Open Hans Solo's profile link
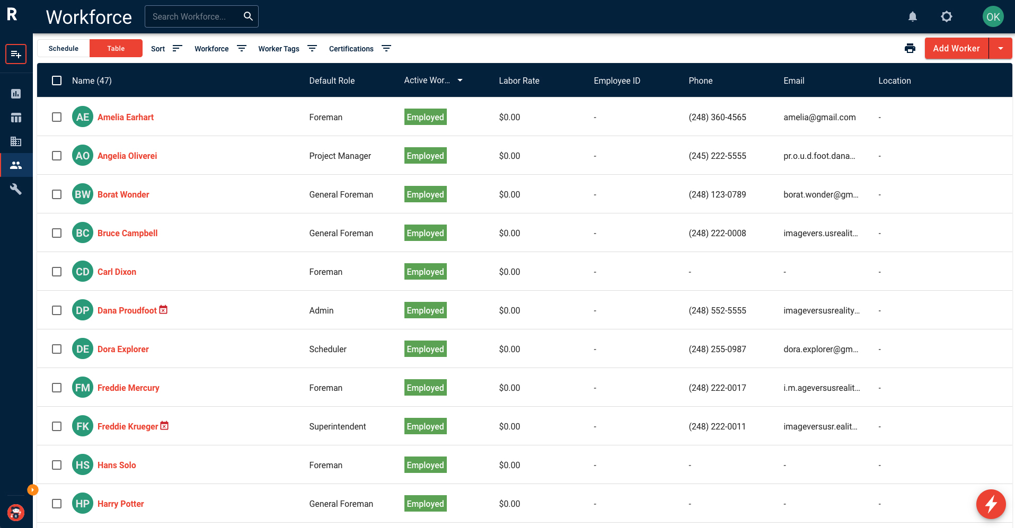Screen dimensions: 1015x528 pyautogui.click(x=117, y=465)
